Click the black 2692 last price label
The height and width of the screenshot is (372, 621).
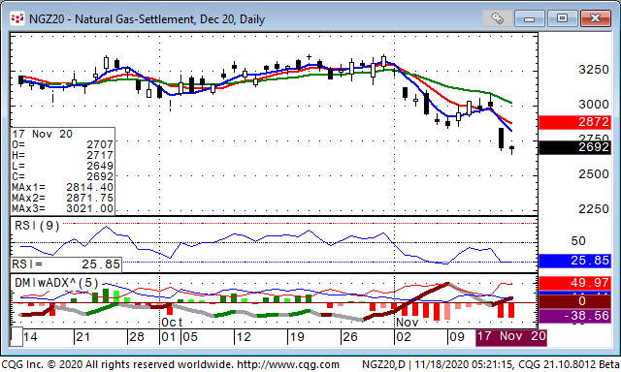pyautogui.click(x=574, y=147)
